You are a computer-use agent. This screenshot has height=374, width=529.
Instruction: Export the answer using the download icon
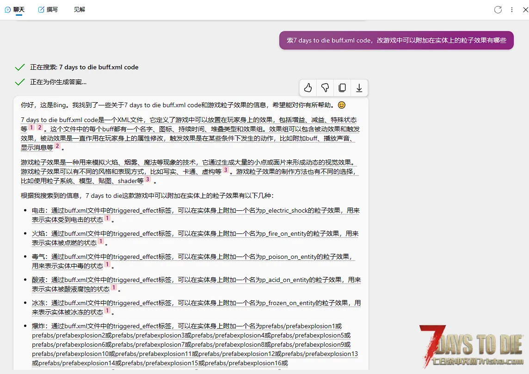pyautogui.click(x=359, y=88)
